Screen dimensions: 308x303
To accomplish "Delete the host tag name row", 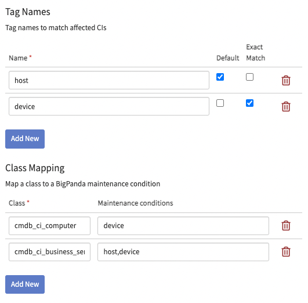I will point(286,80).
